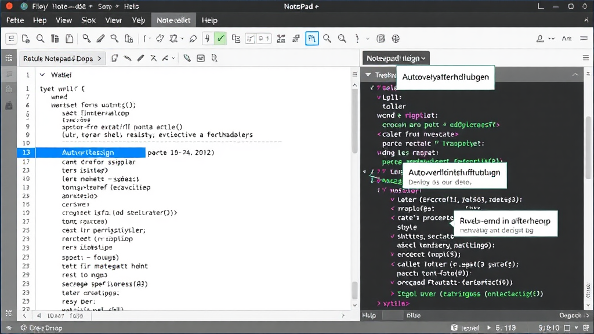
Task: Open the hamburger menu at toolbar's end
Action: (x=584, y=39)
